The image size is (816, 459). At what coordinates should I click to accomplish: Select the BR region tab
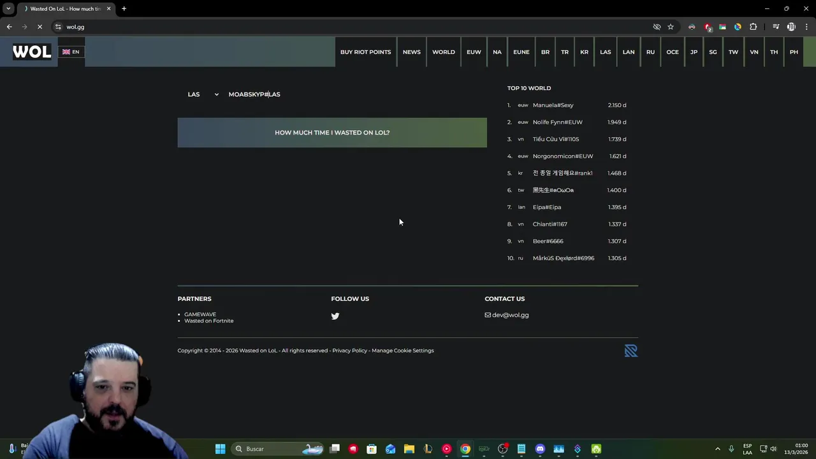click(545, 52)
